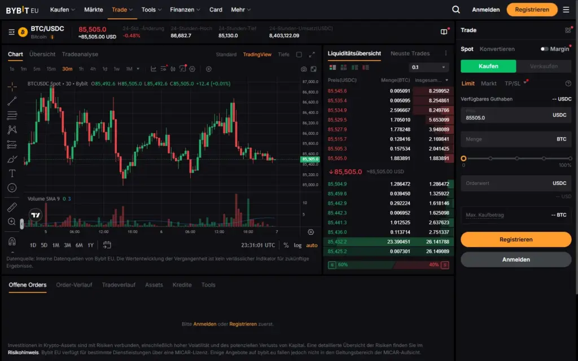Click the add plus circle chart icon

pyautogui.click(x=209, y=69)
